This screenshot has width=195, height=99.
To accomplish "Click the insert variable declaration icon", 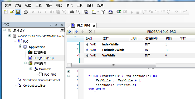I will point(69,32).
